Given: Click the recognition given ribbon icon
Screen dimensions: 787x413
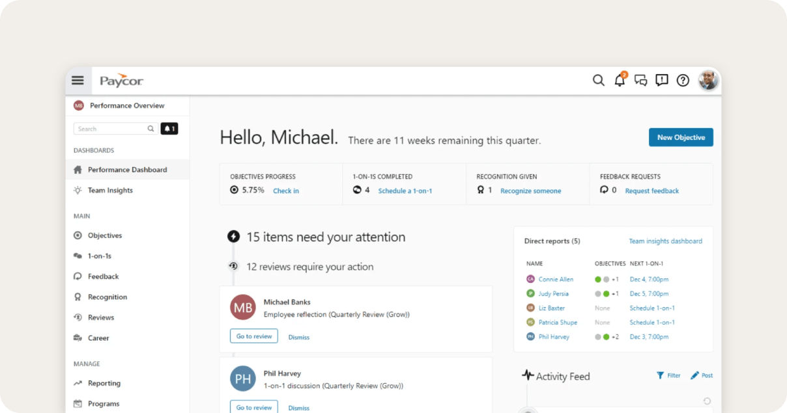Looking at the screenshot, I should click(481, 191).
